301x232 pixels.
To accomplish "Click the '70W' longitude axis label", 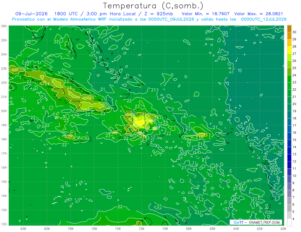I will point(165,228).
